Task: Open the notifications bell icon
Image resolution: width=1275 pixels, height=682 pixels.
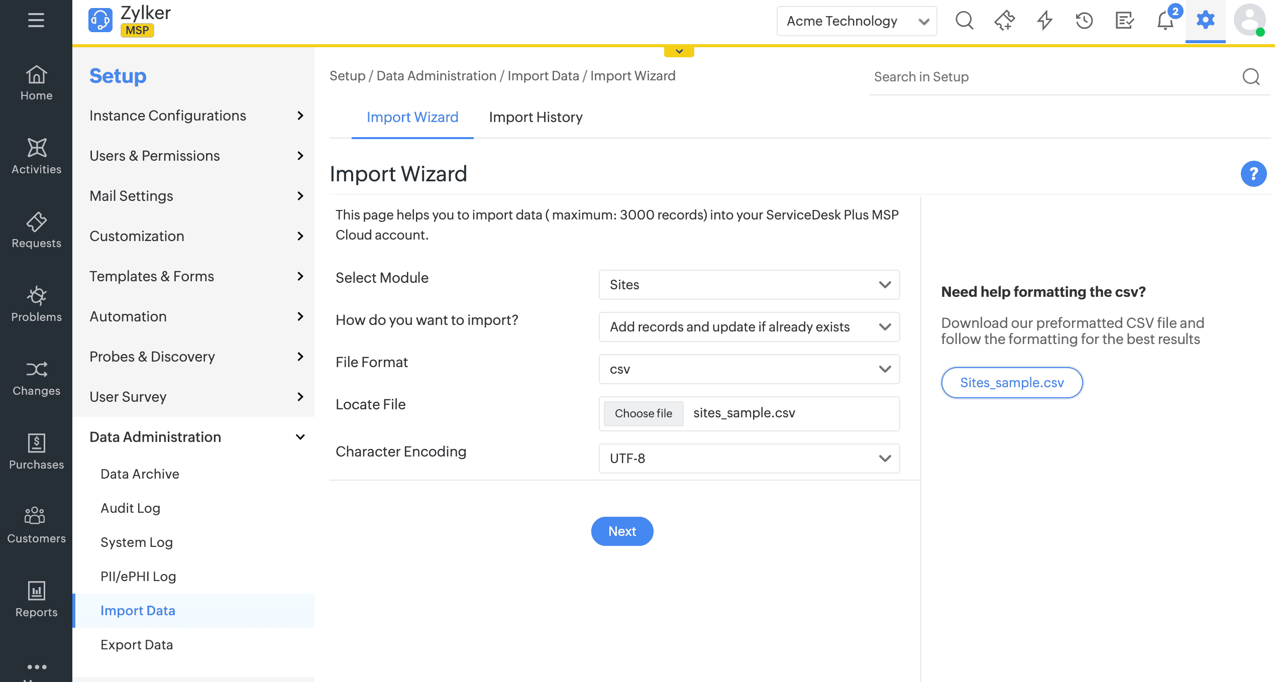Action: click(1165, 21)
